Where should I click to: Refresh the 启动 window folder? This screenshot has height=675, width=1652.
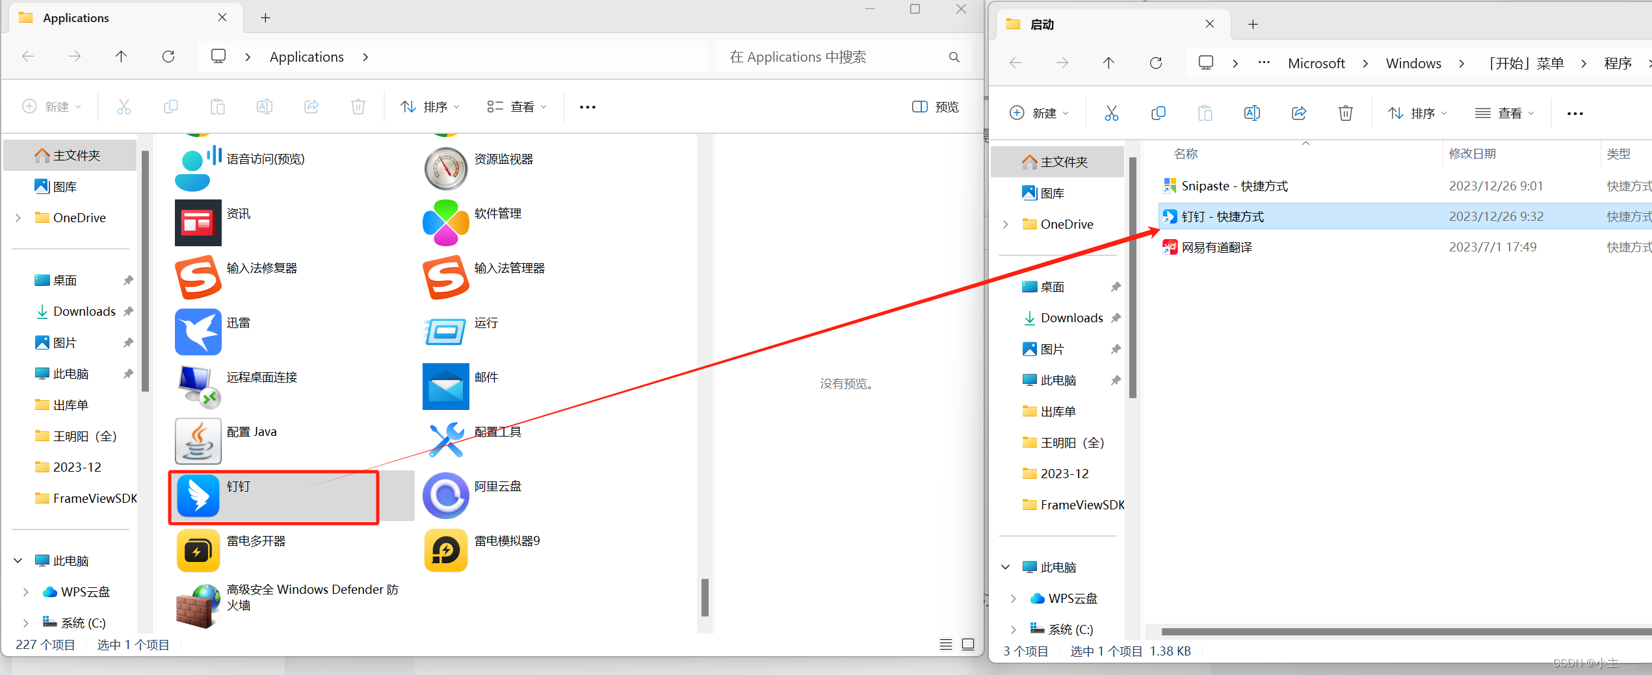point(1156,63)
